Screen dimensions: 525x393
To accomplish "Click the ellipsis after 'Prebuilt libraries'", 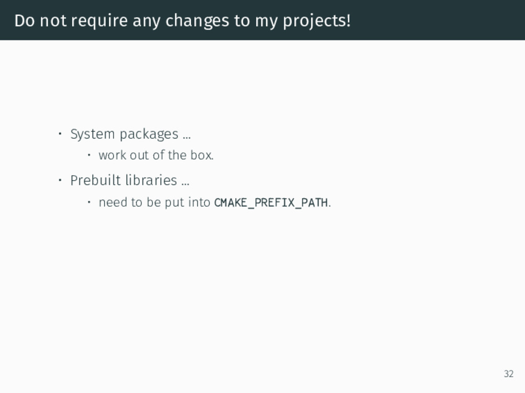I will (x=186, y=184).
